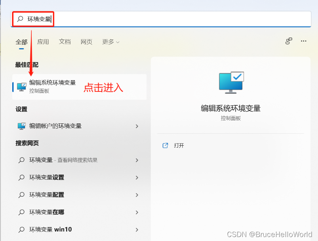Expand chevron next to 环境变量在哪
Screen dimensions: 318x241
[137, 213]
